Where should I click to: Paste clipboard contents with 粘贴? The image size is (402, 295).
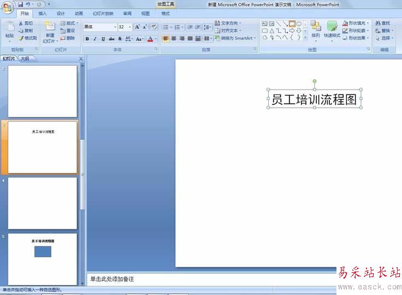[x=10, y=31]
